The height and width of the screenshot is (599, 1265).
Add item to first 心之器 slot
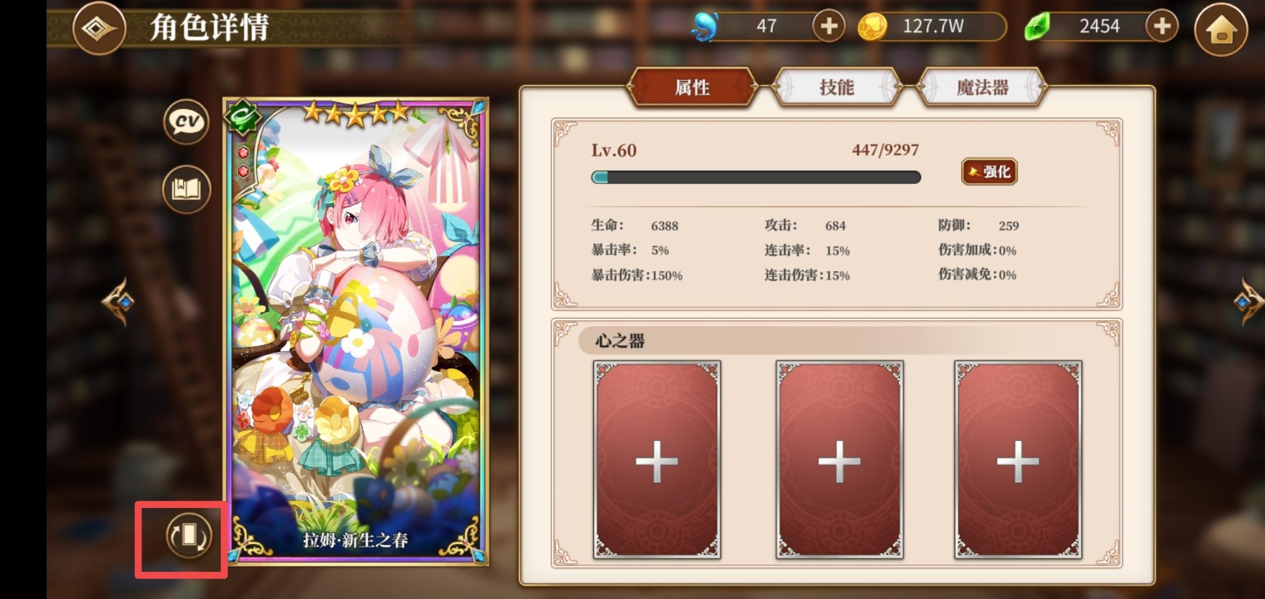(x=657, y=460)
